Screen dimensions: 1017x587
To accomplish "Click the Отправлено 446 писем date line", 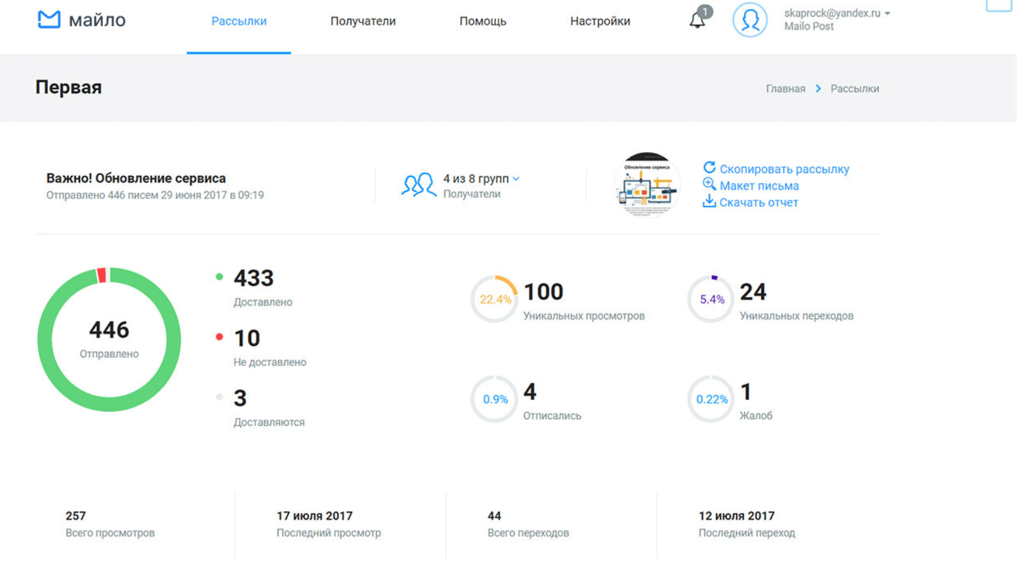I will [x=155, y=195].
